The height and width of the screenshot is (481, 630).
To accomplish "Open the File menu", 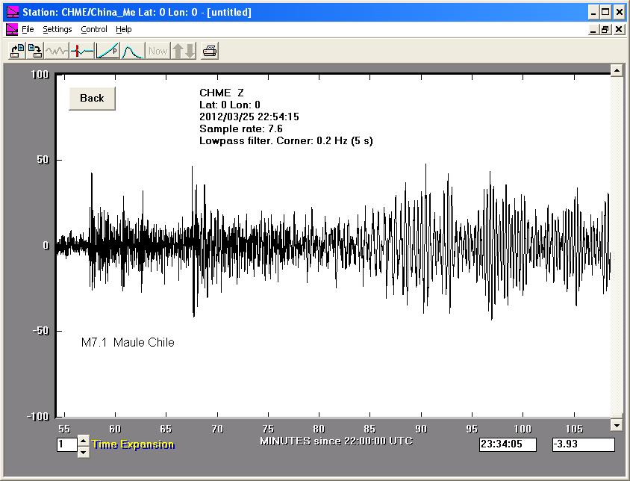I will click(x=28, y=29).
